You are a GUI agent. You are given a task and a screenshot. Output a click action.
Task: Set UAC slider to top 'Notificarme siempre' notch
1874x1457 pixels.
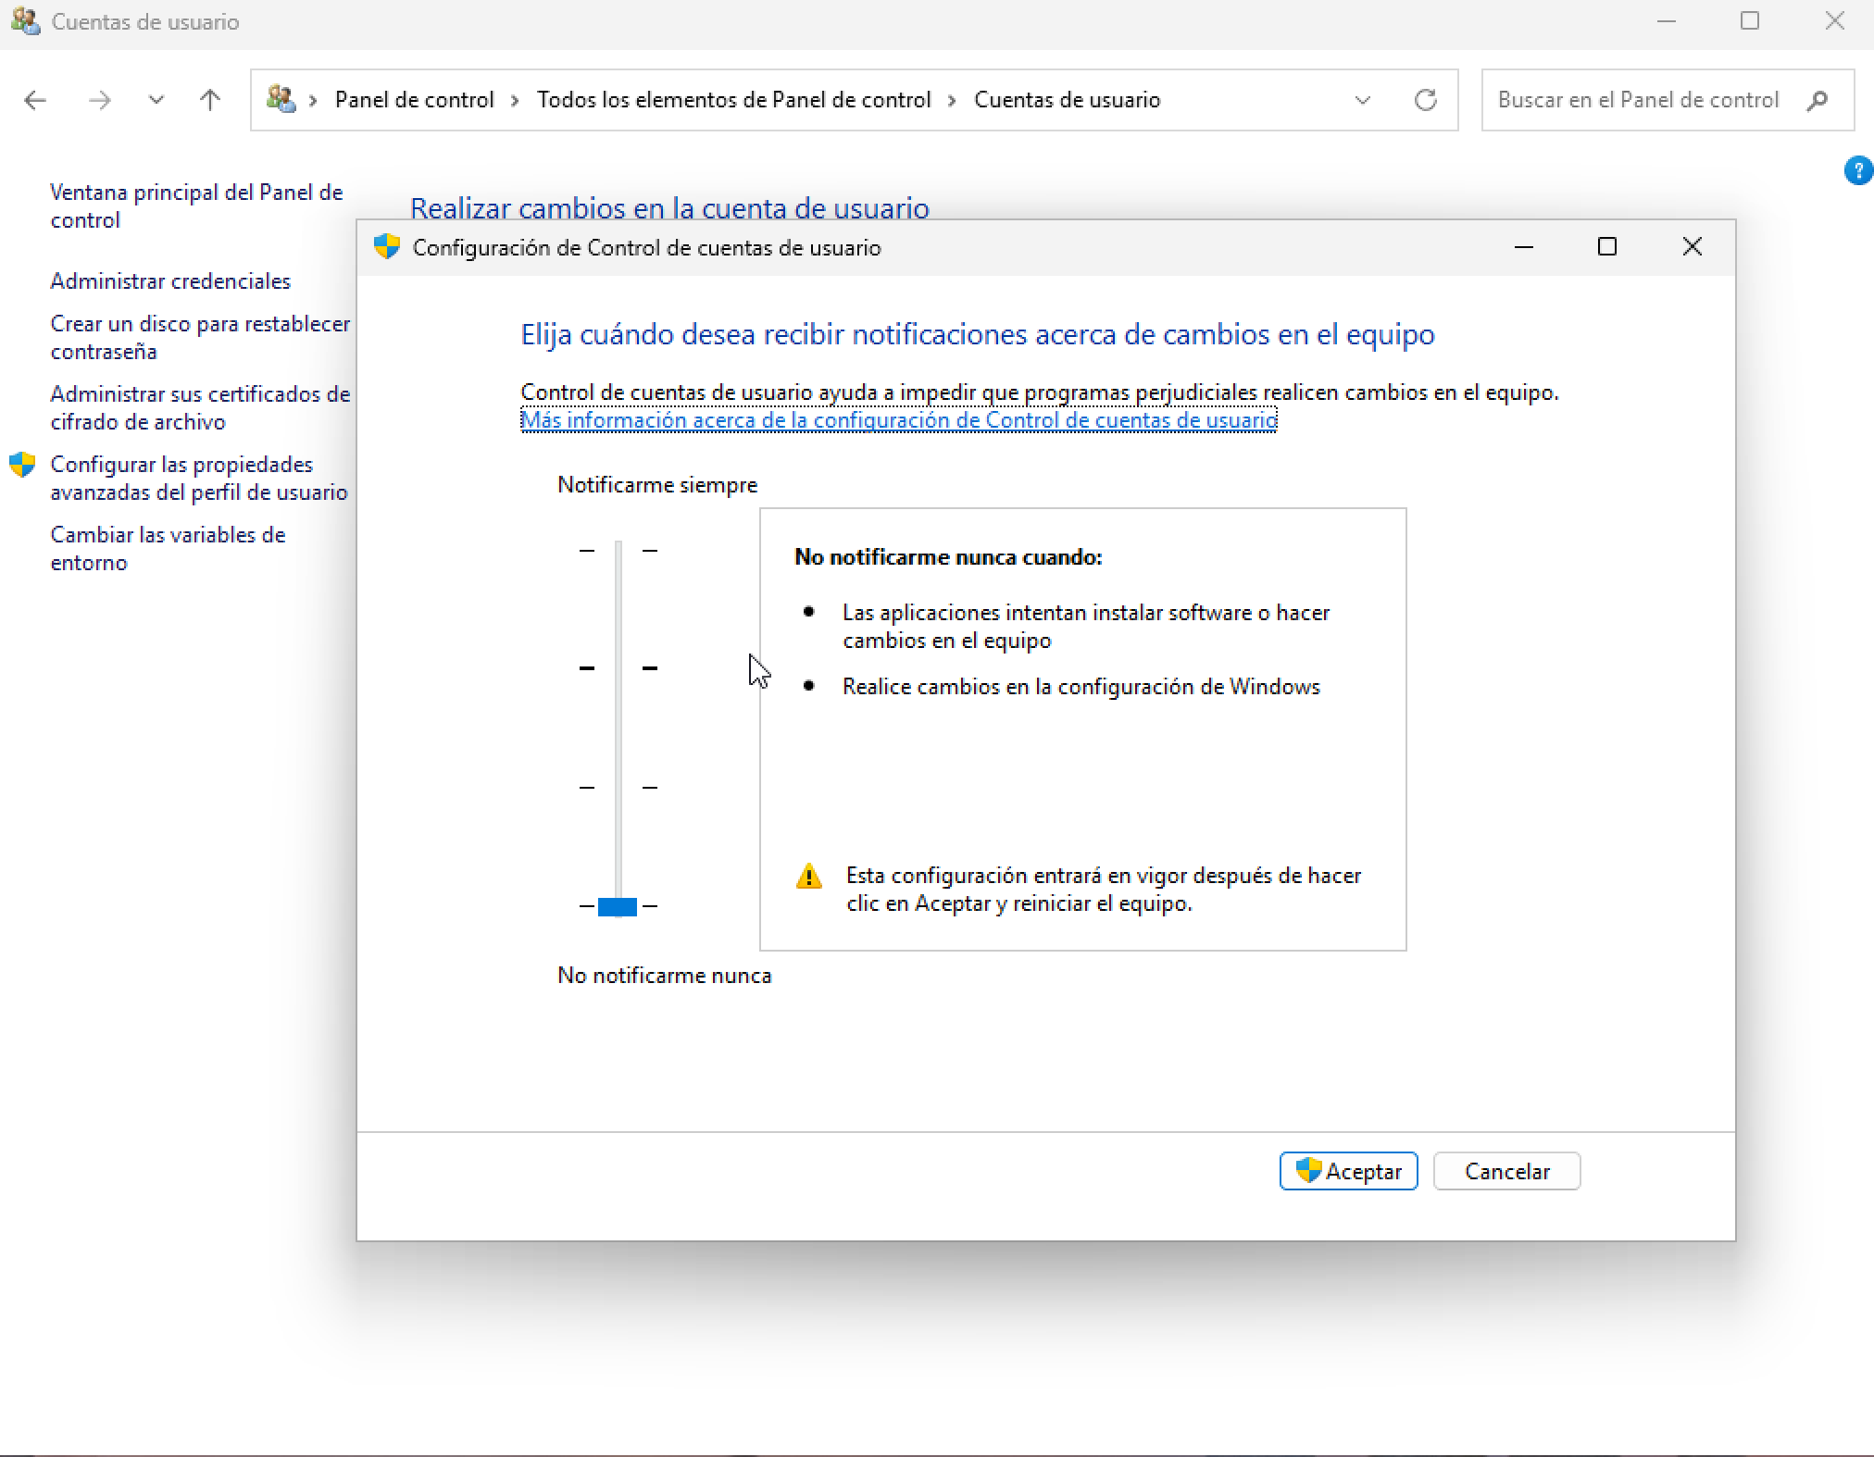618,551
